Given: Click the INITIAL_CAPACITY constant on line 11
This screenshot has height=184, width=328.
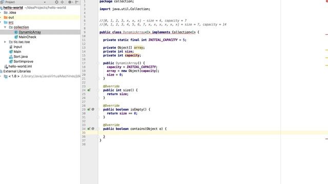Looking at the screenshot, I should tap(163, 40).
